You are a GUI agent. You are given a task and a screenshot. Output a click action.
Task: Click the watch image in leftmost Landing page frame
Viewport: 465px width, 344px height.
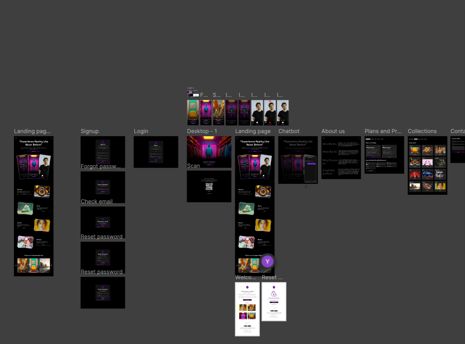(42, 191)
